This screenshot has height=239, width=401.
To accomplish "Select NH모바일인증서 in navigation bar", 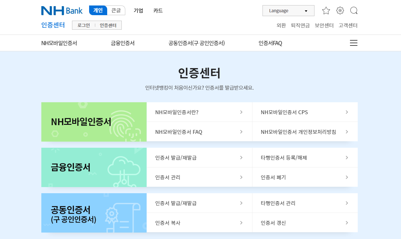I will click(59, 43).
